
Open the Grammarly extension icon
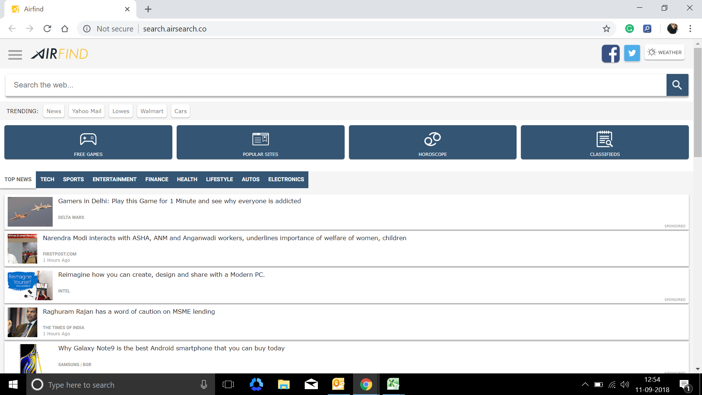[629, 29]
